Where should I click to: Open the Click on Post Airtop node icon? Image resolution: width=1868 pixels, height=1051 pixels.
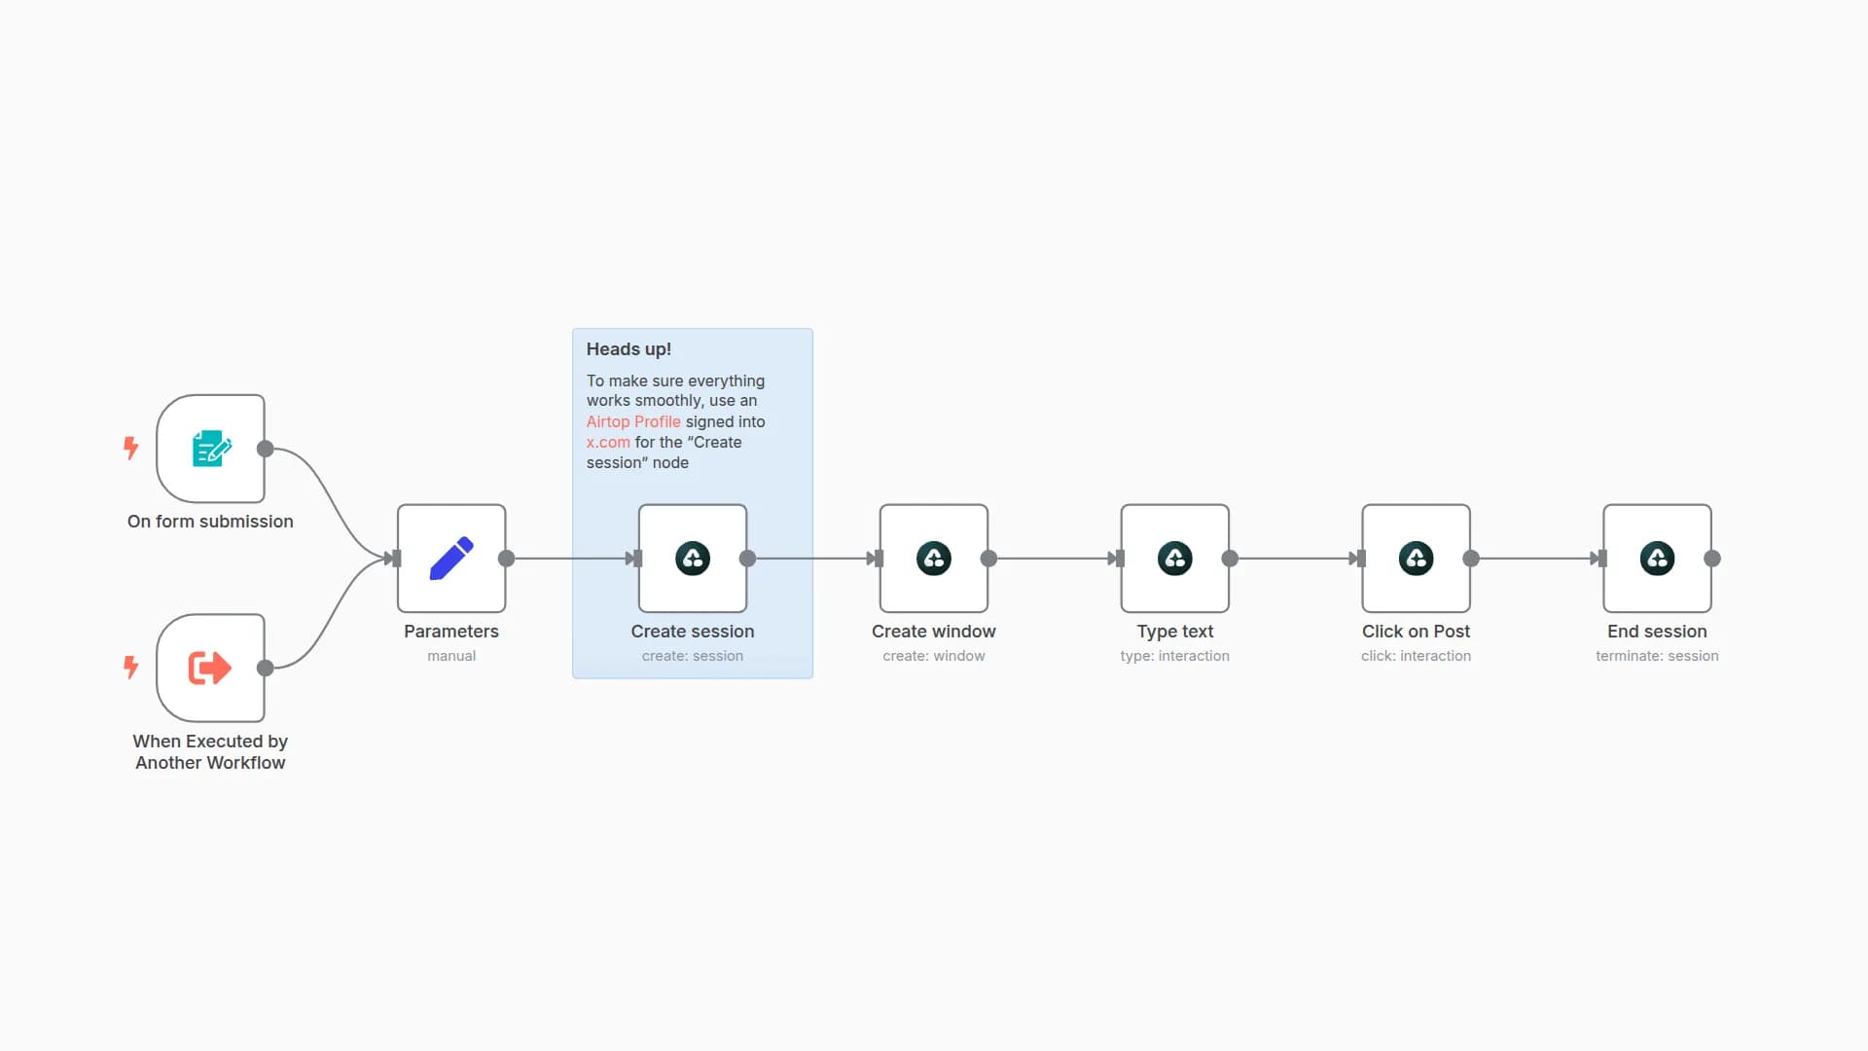click(1417, 559)
